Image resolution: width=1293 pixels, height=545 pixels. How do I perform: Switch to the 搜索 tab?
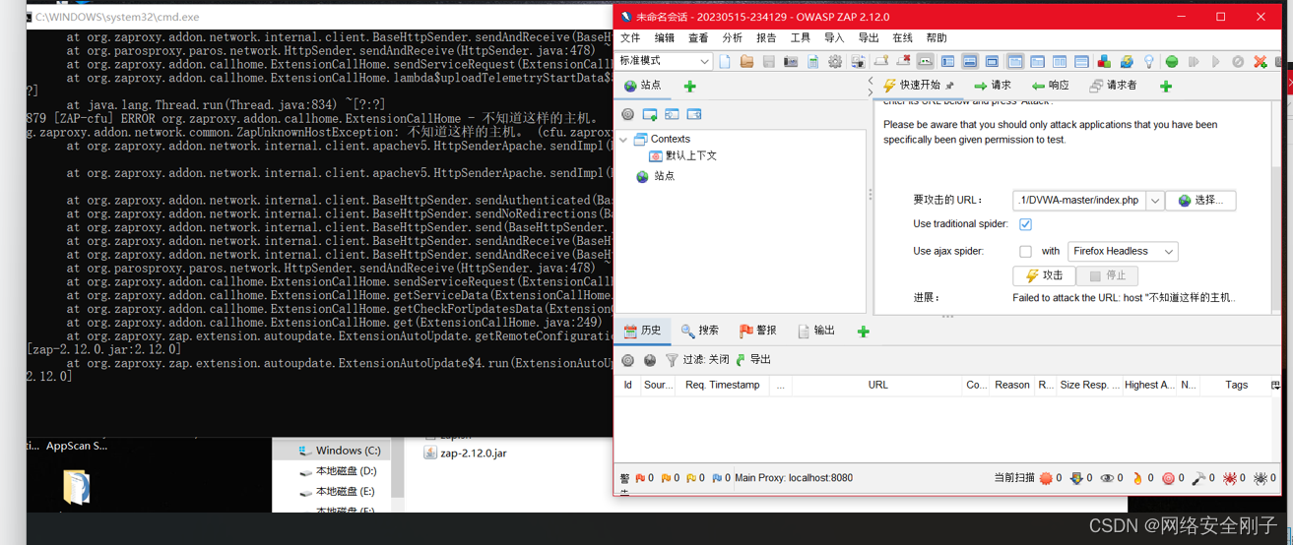(x=700, y=331)
